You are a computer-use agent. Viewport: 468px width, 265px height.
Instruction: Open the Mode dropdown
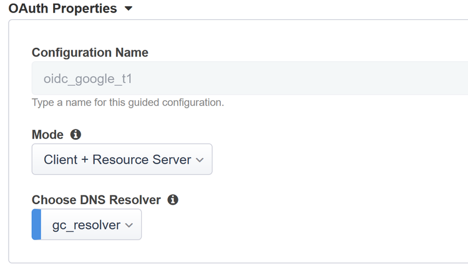pos(122,159)
